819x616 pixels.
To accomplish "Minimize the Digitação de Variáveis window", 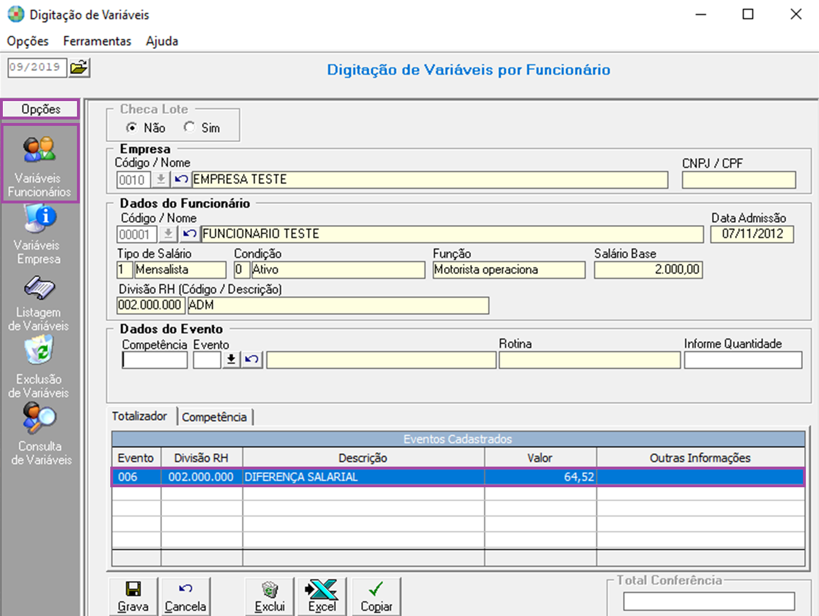I will [x=701, y=14].
